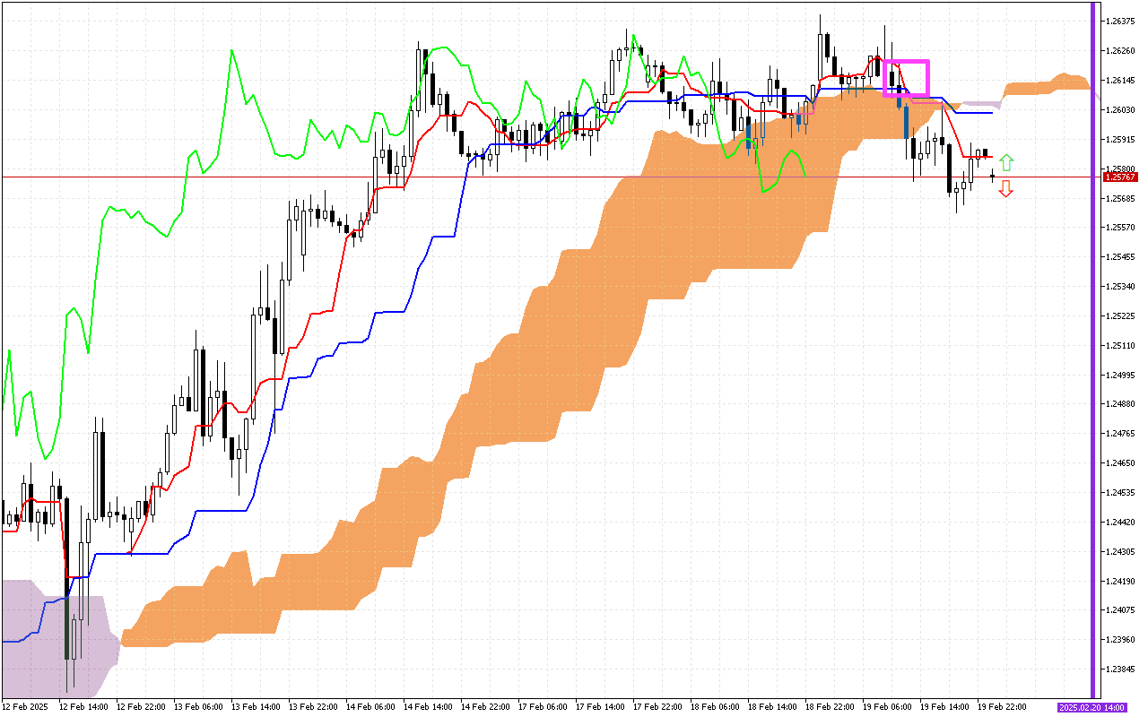Select the 1.24420 price axis label

click(1121, 522)
